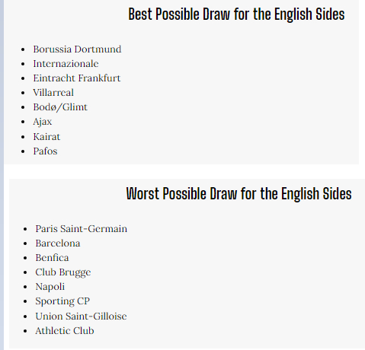Click the Bodø/Glimt list item
This screenshot has height=350, width=365.
[60, 107]
